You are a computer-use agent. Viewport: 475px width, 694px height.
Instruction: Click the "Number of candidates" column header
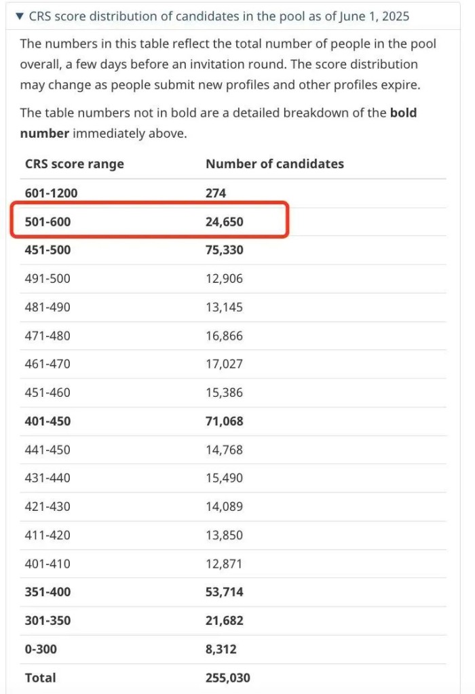(x=275, y=164)
